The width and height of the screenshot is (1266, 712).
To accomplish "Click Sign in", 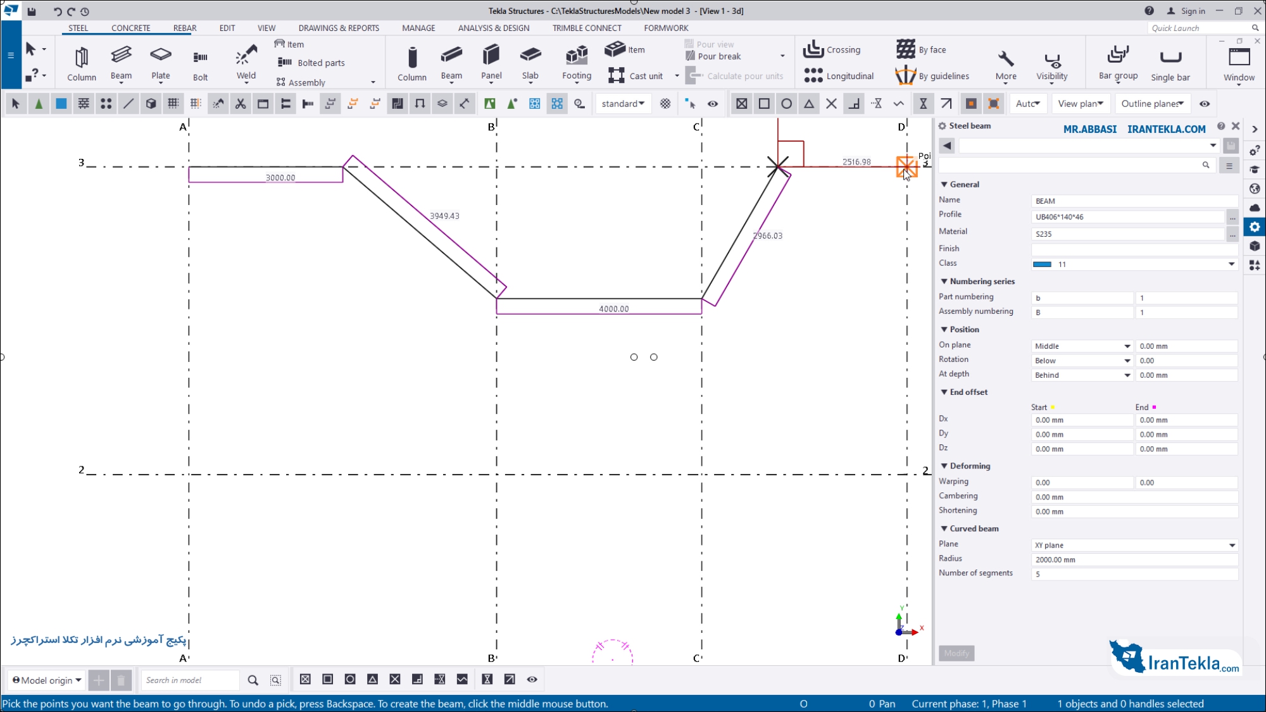I will pyautogui.click(x=1186, y=11).
